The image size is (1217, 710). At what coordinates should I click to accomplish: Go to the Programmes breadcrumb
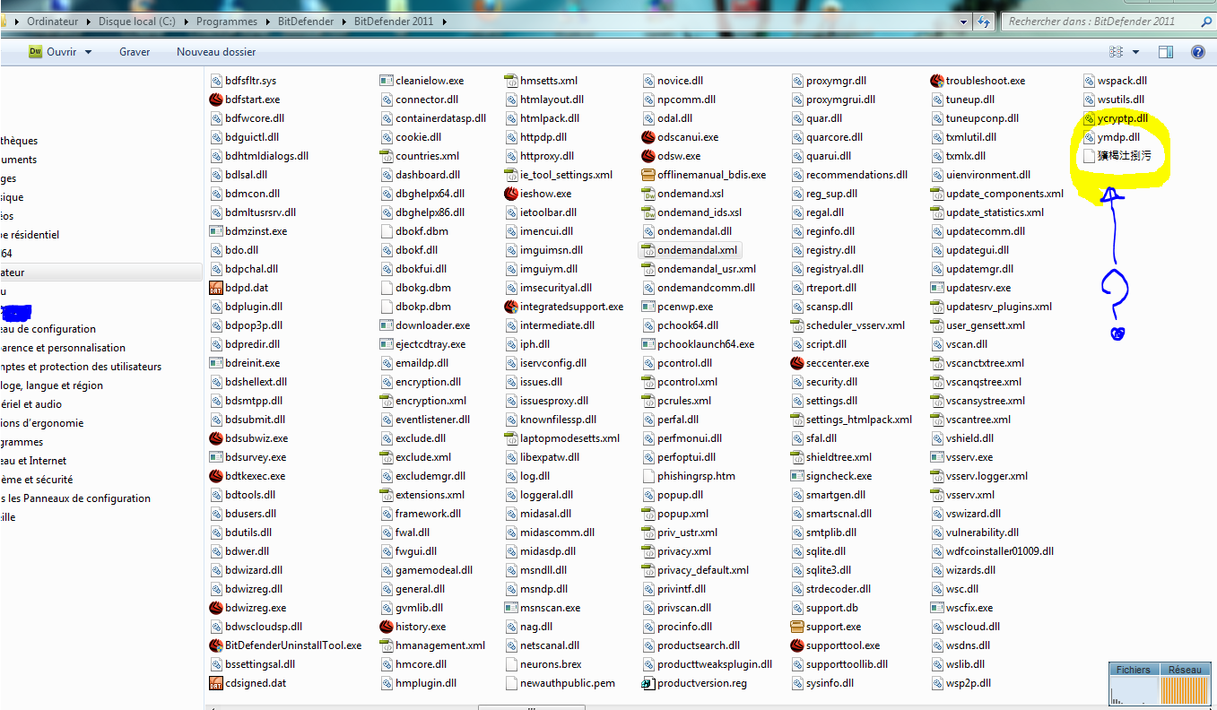(x=227, y=22)
